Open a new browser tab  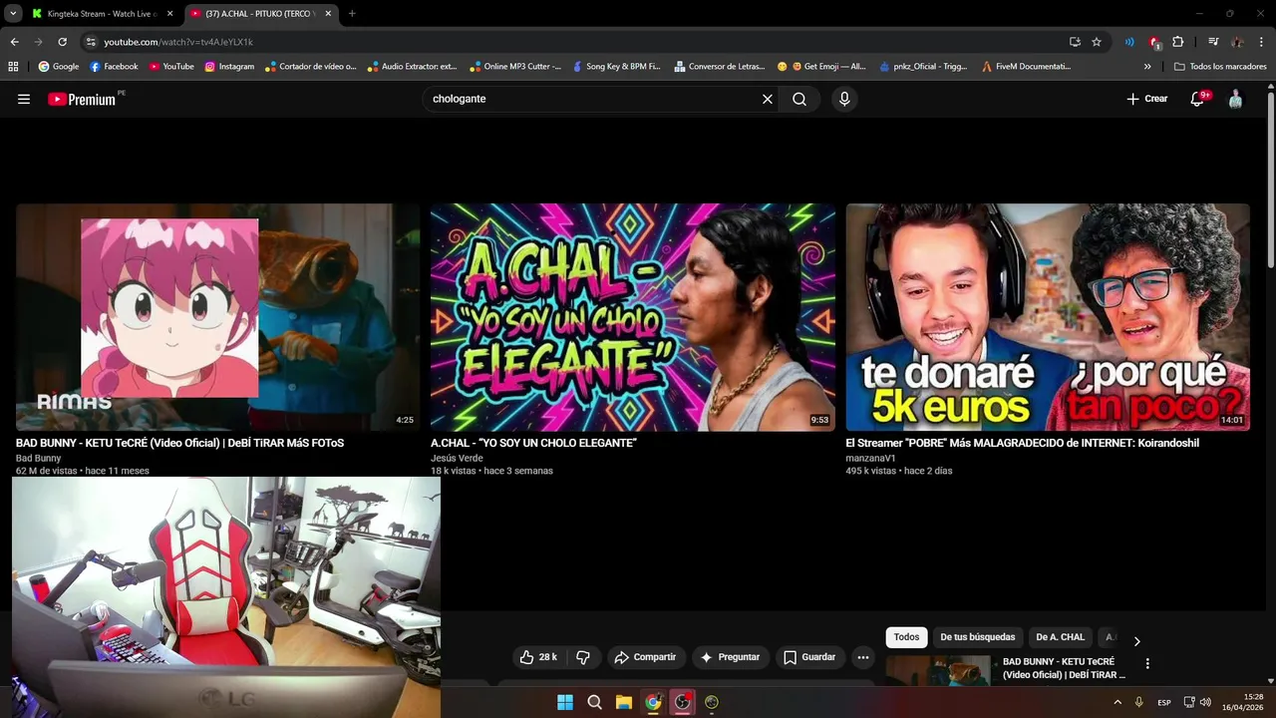[x=352, y=14]
